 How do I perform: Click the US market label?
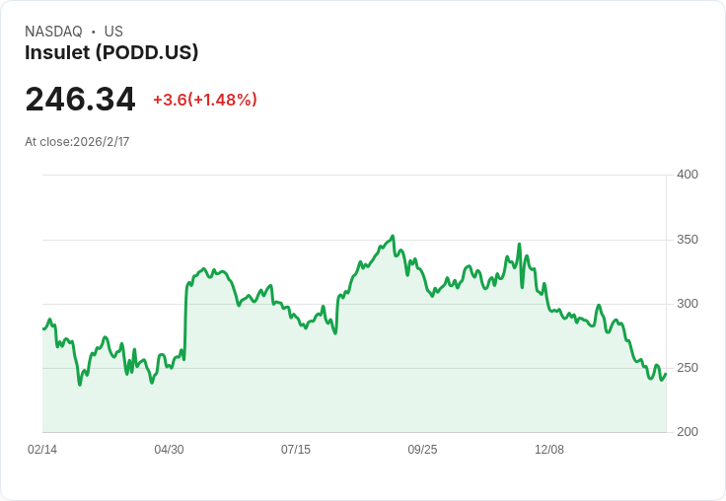[113, 32]
